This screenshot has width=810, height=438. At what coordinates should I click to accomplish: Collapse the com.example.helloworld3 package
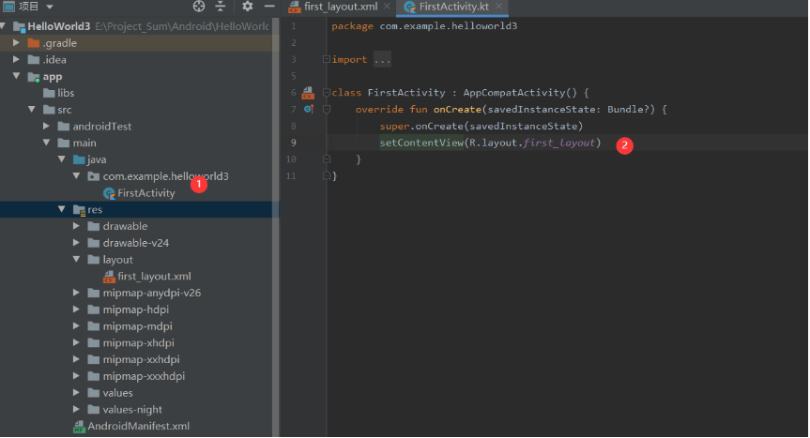pyautogui.click(x=76, y=176)
